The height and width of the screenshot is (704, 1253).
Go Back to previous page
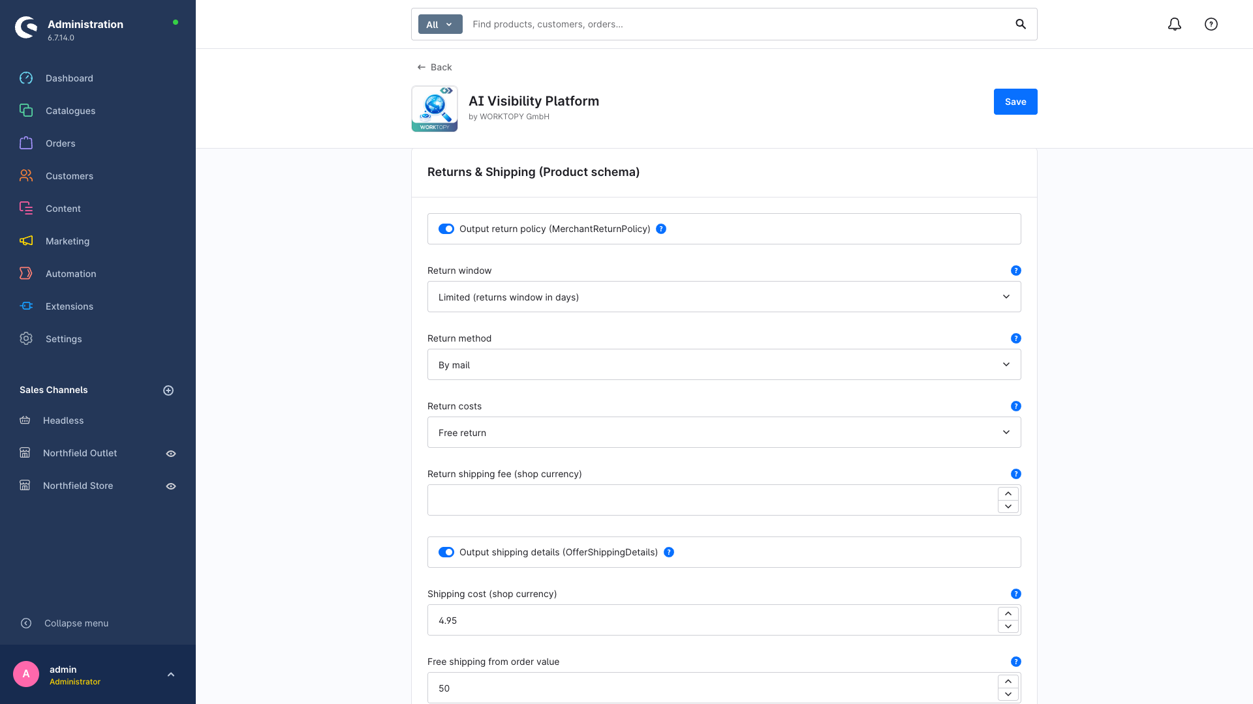pyautogui.click(x=435, y=67)
